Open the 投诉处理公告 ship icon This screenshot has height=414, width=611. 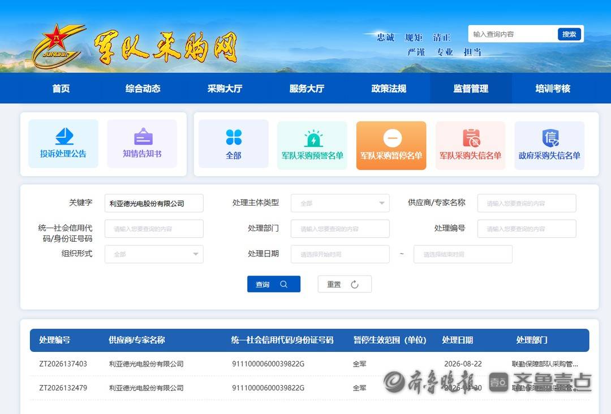click(64, 137)
